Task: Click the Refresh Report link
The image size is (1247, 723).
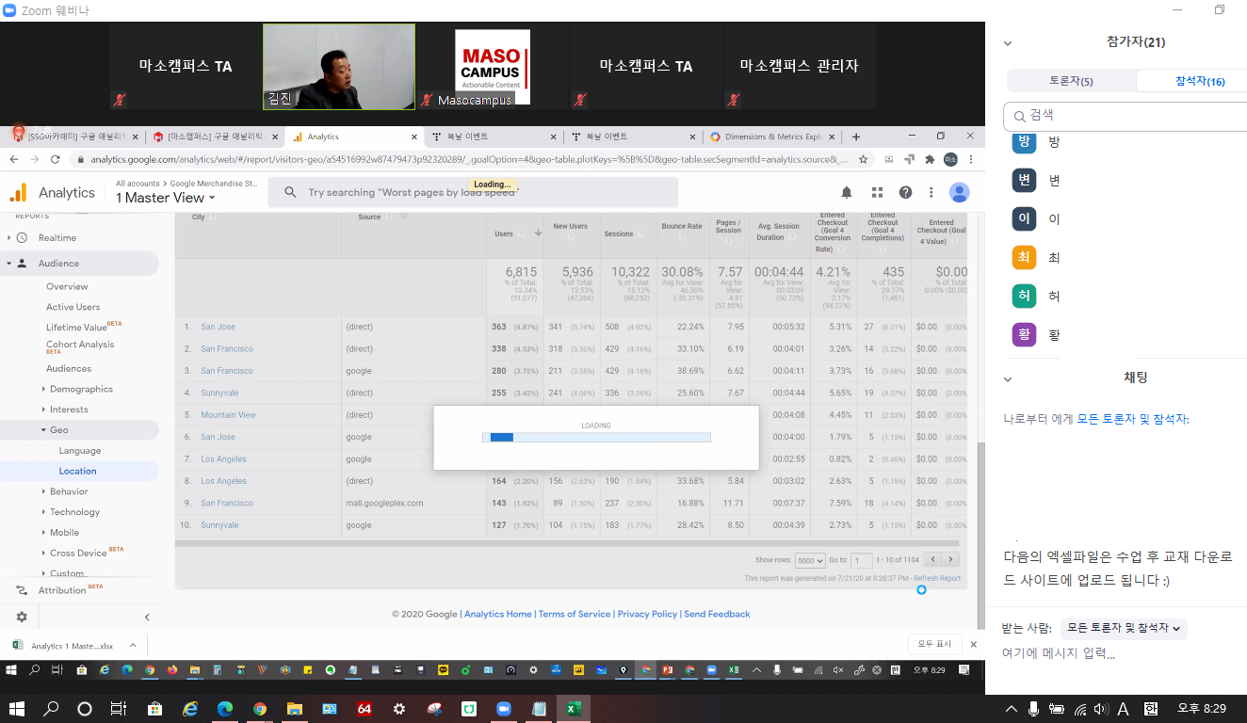Action: [x=936, y=578]
